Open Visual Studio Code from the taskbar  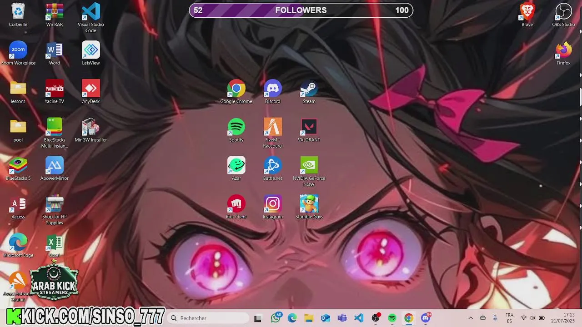click(x=359, y=318)
